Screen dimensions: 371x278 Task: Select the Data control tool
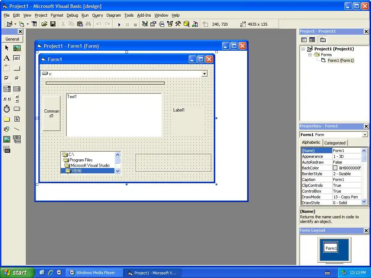[x=17, y=139]
